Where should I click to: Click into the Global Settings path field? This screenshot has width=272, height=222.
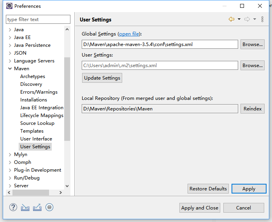click(x=160, y=44)
